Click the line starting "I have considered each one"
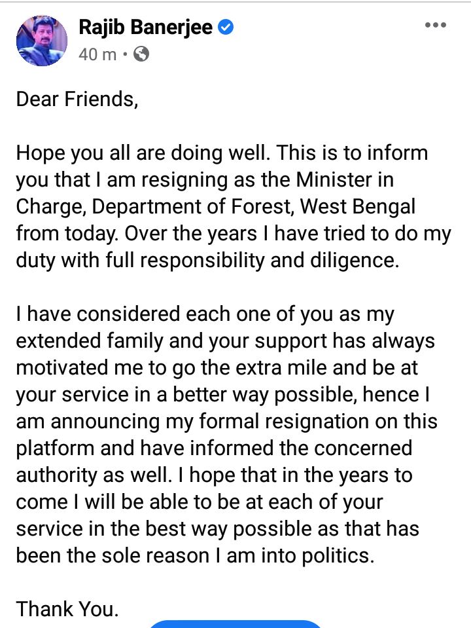The height and width of the screenshot is (628, 471). [x=205, y=314]
